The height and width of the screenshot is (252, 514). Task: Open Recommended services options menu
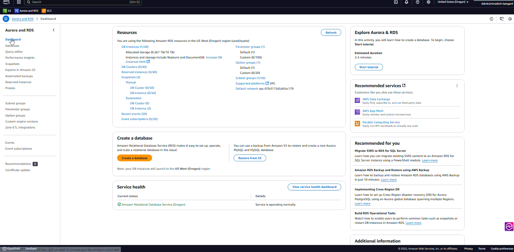click(x=457, y=86)
